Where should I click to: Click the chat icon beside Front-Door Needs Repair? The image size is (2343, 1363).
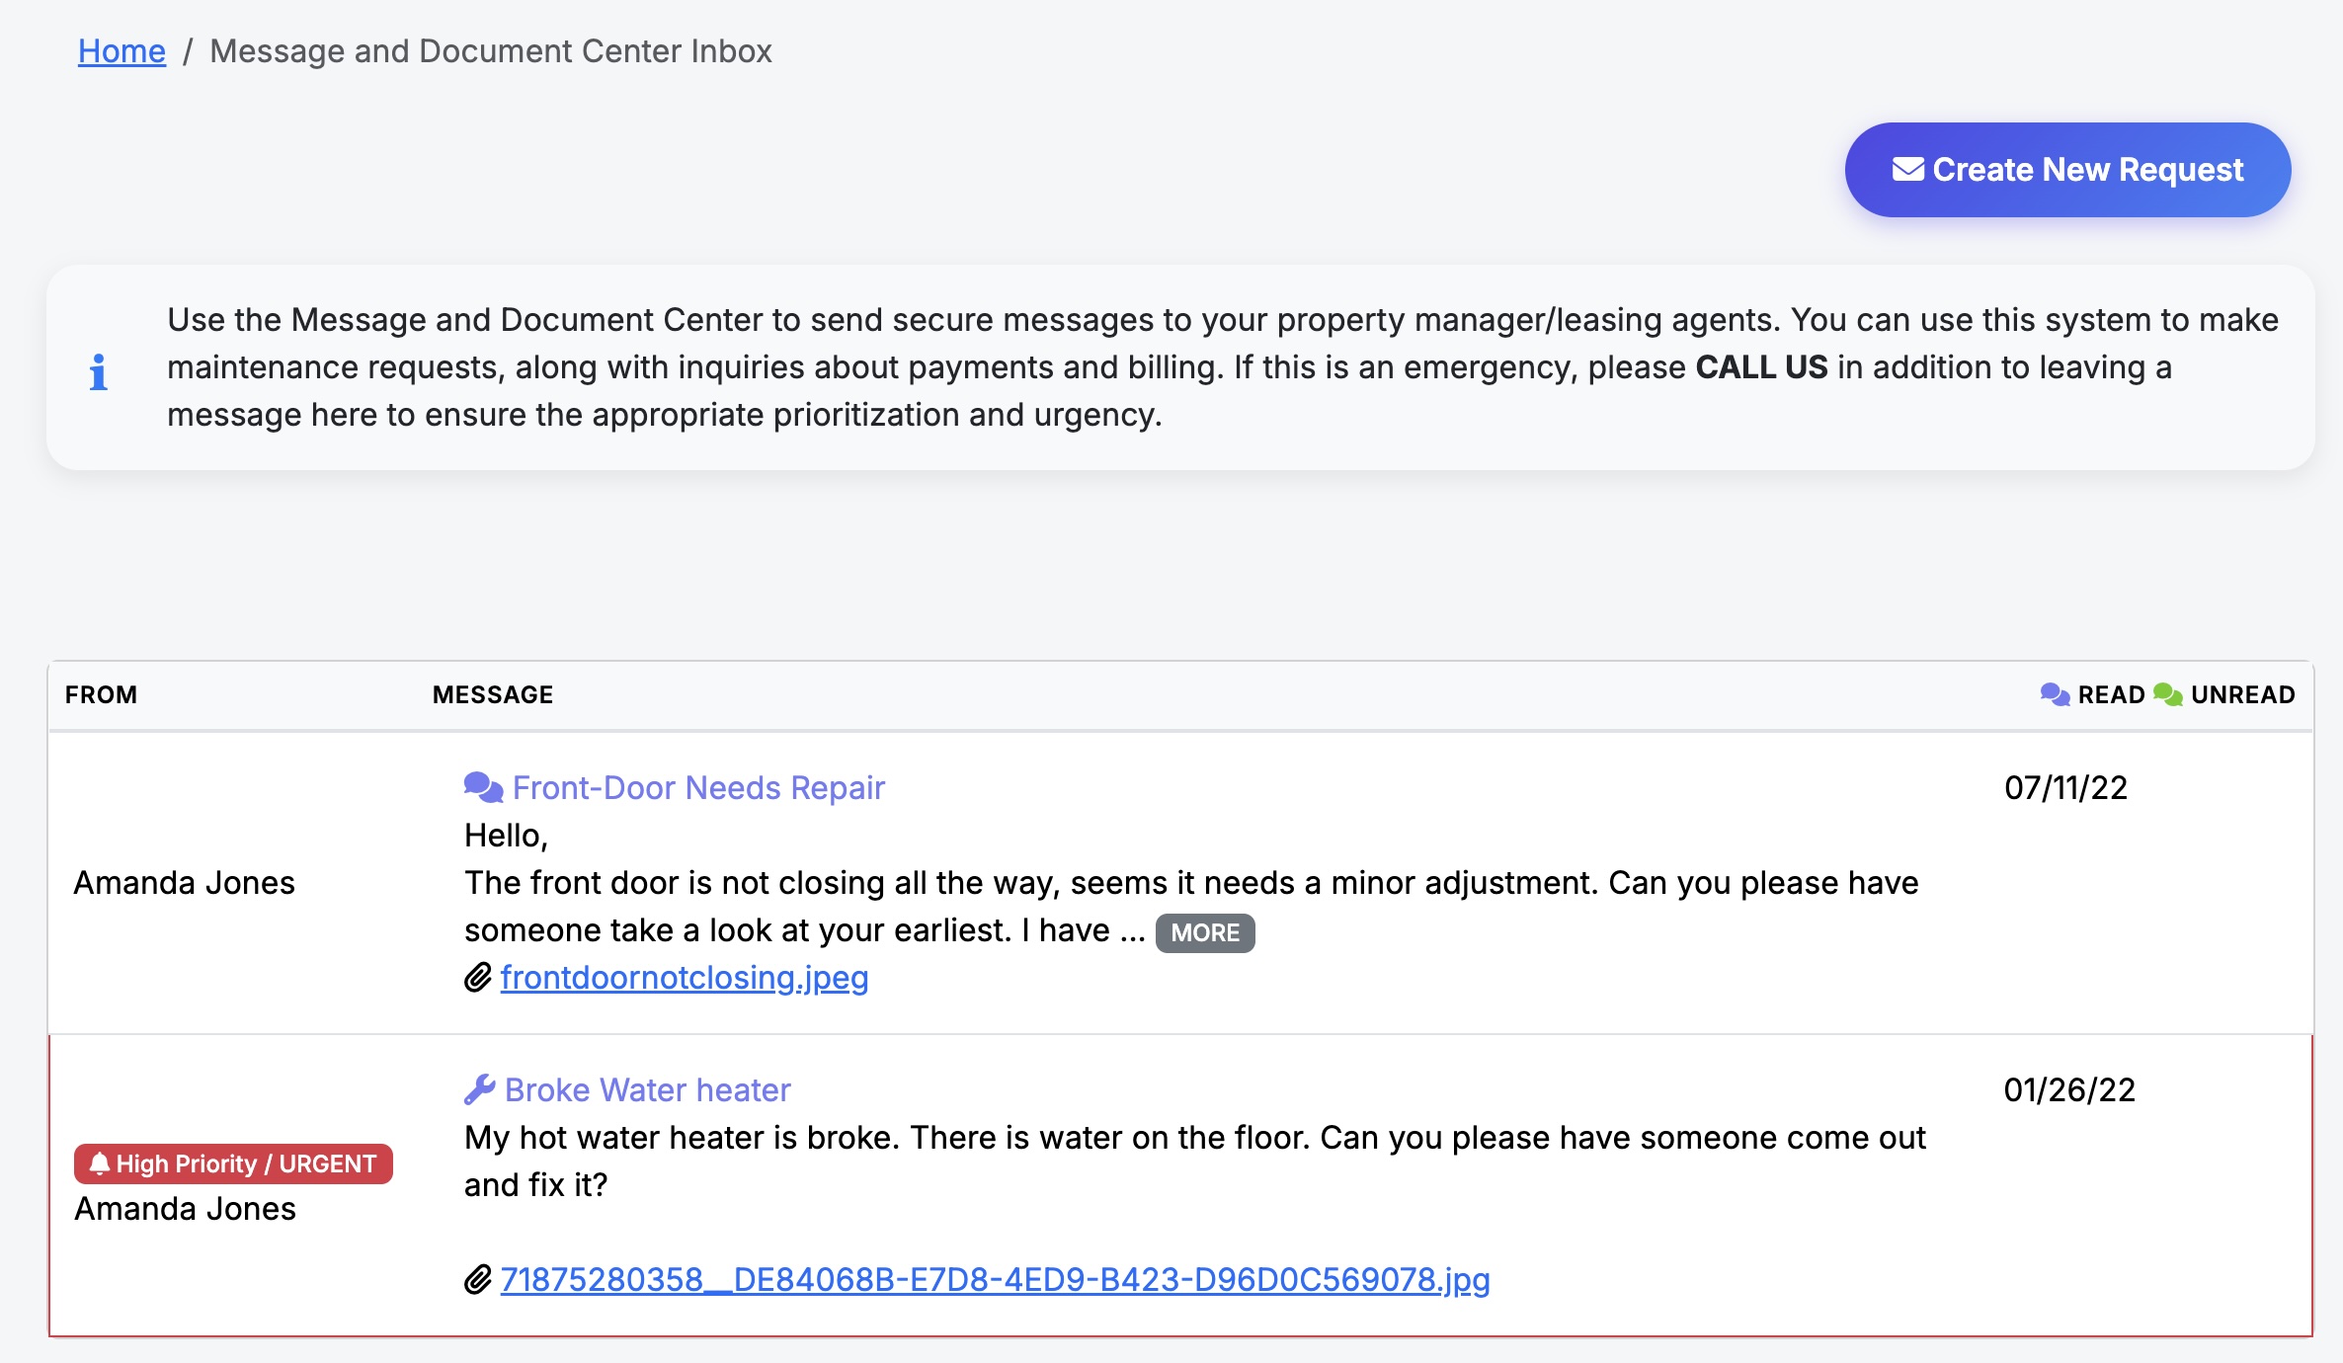point(481,785)
